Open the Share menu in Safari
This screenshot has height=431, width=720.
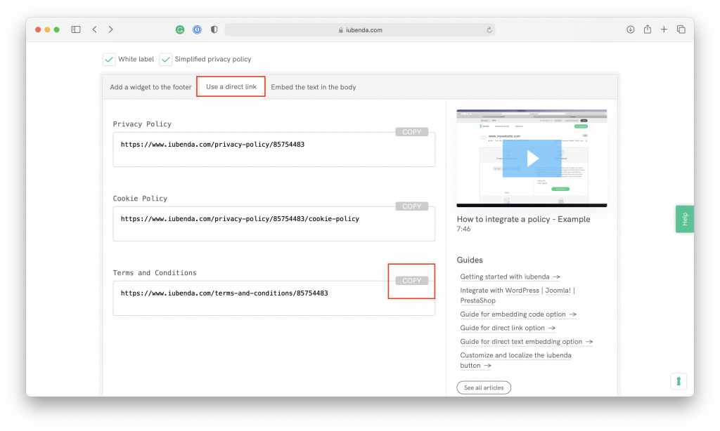click(647, 29)
